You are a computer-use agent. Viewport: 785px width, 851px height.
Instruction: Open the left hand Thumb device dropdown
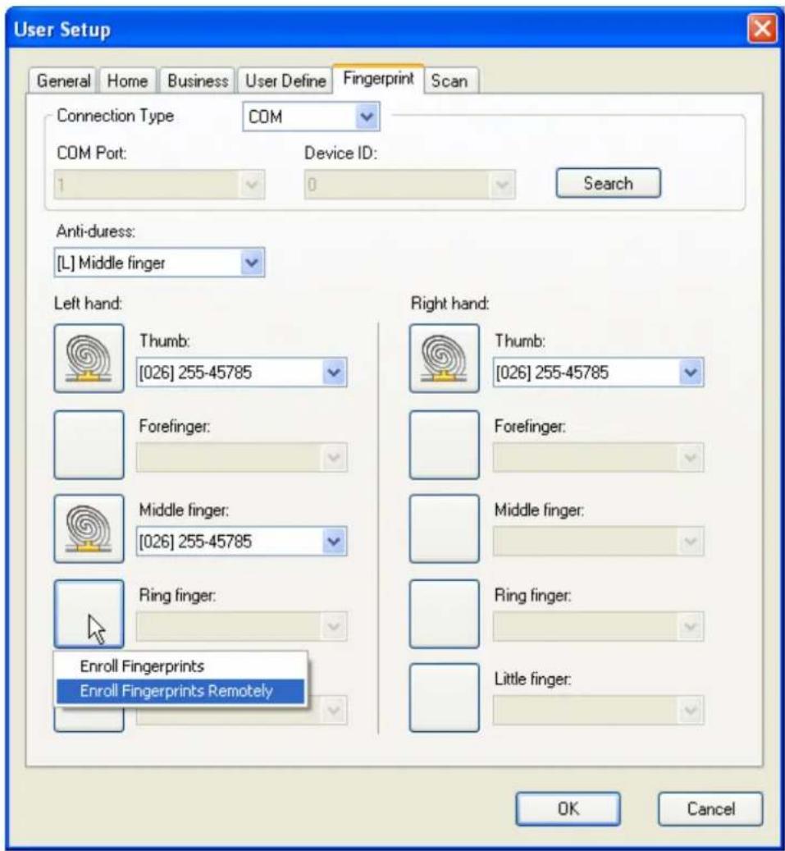click(241, 373)
